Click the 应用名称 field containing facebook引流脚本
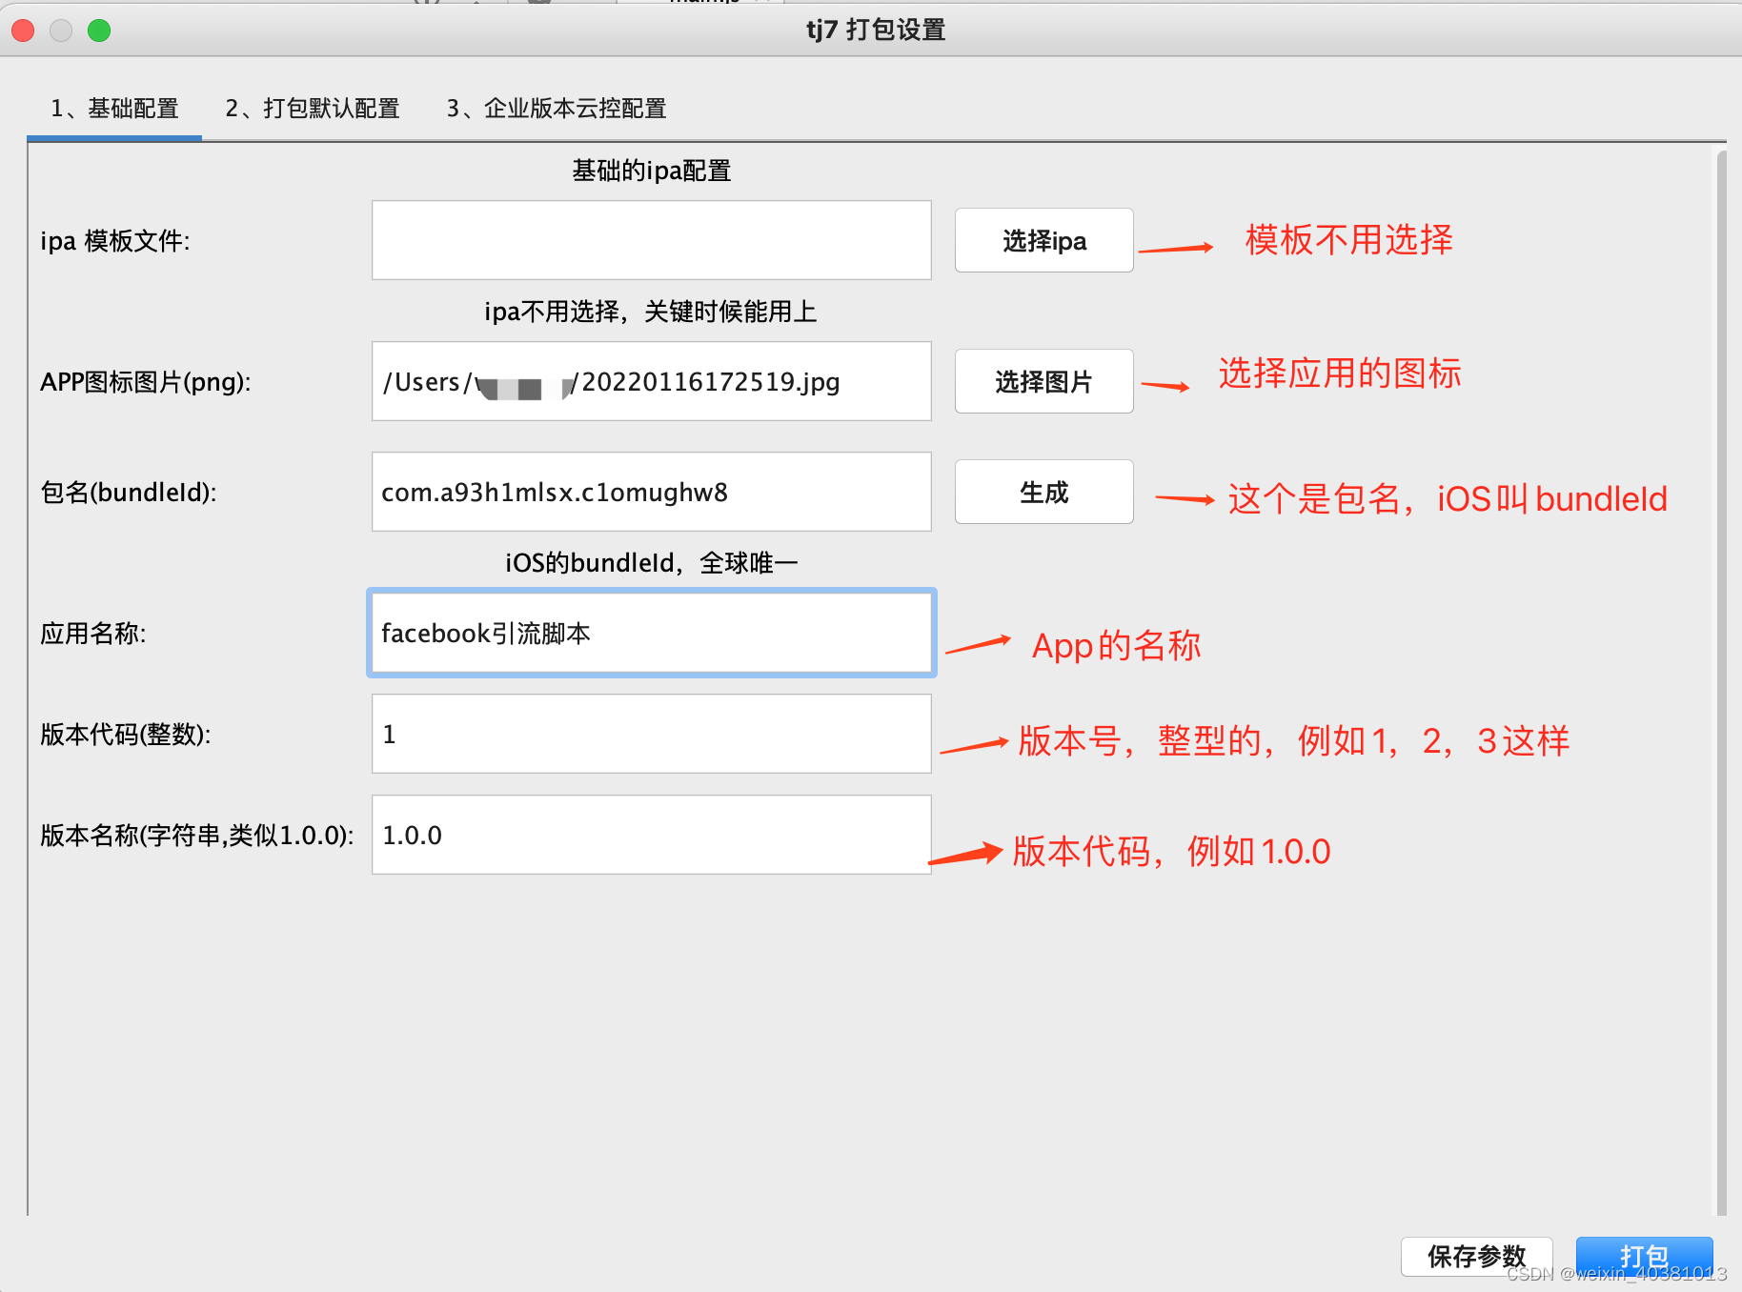The image size is (1742, 1292). 651,633
